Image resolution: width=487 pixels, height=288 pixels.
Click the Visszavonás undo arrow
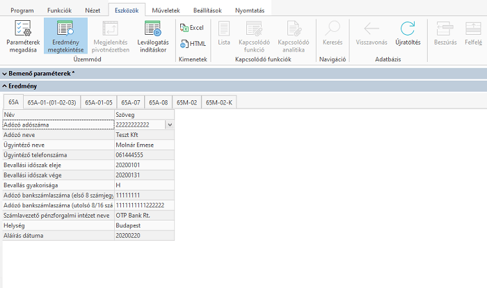[x=371, y=29]
